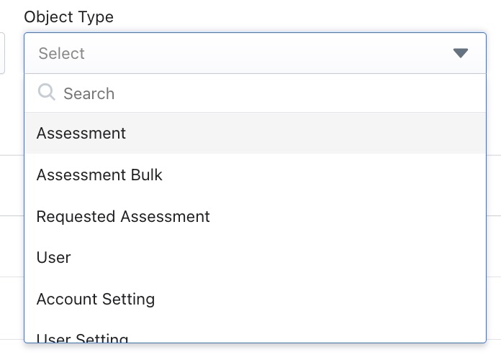The image size is (501, 362).
Task: Click the Search placeholder text
Action: pyautogui.click(x=89, y=93)
